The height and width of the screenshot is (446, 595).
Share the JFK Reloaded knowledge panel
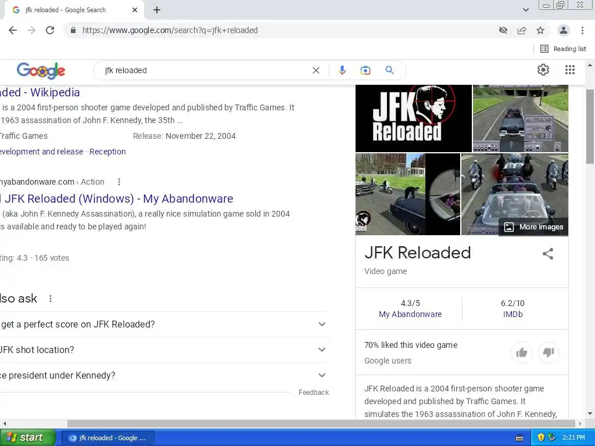547,254
